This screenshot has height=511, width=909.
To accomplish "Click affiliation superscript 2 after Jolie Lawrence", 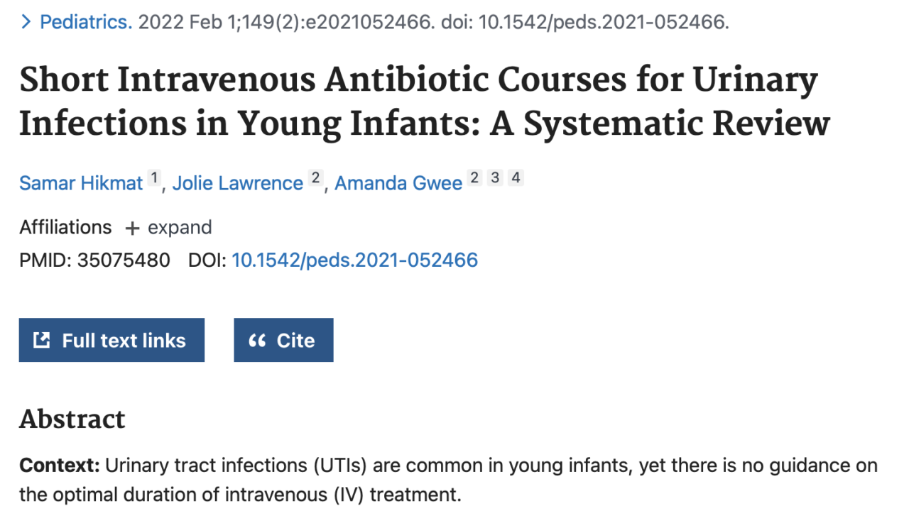I will click(315, 179).
